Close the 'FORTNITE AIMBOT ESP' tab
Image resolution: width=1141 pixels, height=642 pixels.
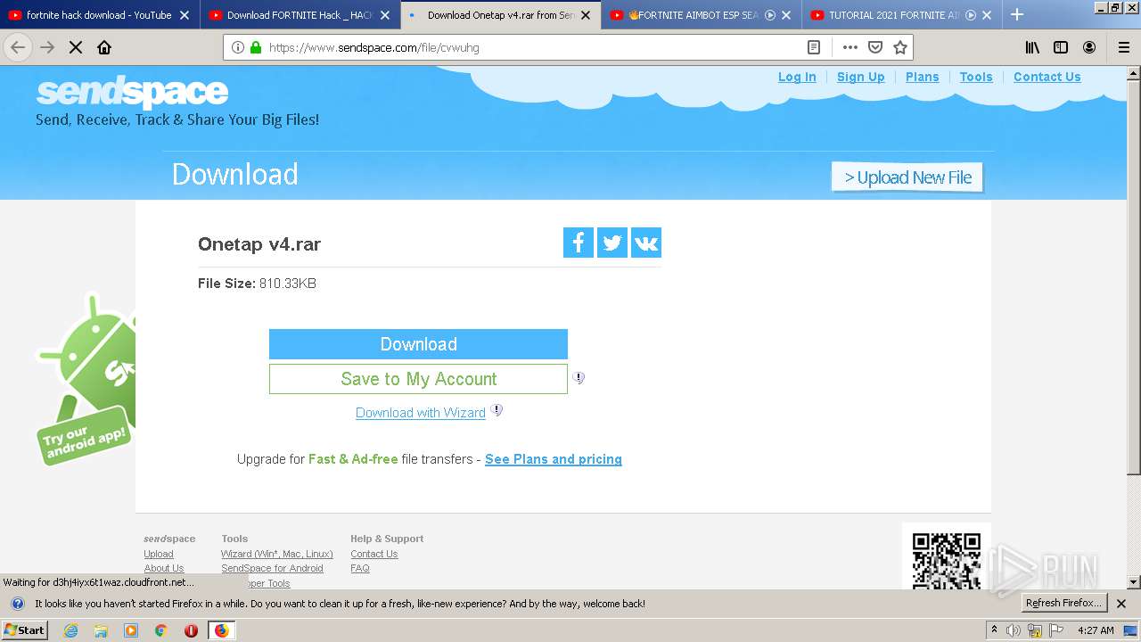coord(786,15)
